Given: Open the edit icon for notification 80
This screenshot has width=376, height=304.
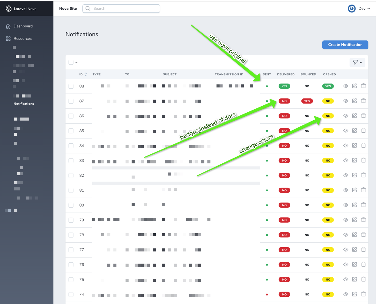Looking at the screenshot, I should tap(354, 205).
